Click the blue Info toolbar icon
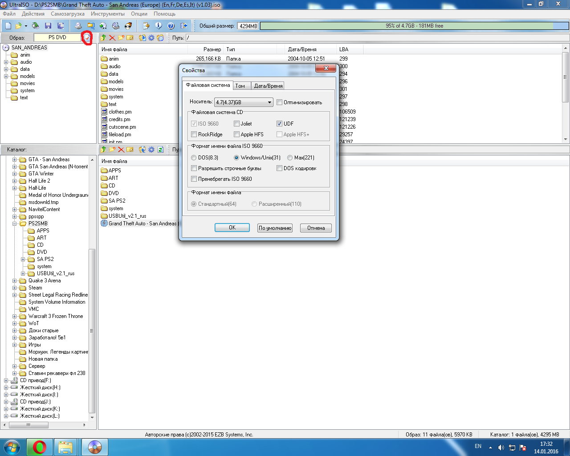This screenshot has height=456, width=570. pyautogui.click(x=158, y=26)
